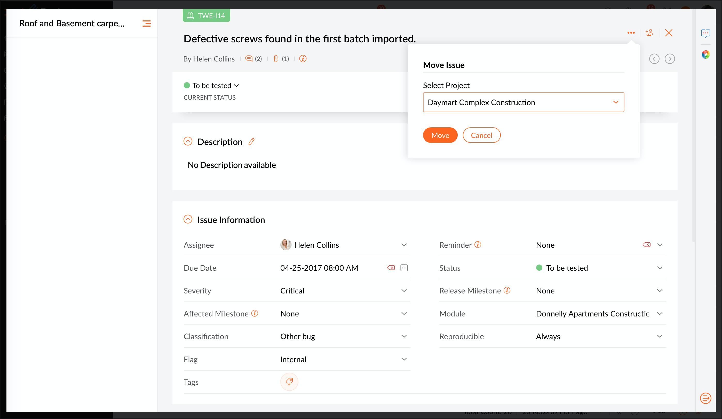Open the comments icon next to the author name
Image resolution: width=722 pixels, height=419 pixels.
click(249, 59)
